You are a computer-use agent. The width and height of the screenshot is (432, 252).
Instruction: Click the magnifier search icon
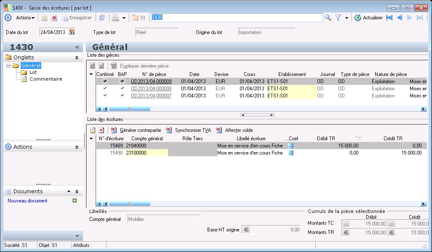(x=328, y=18)
